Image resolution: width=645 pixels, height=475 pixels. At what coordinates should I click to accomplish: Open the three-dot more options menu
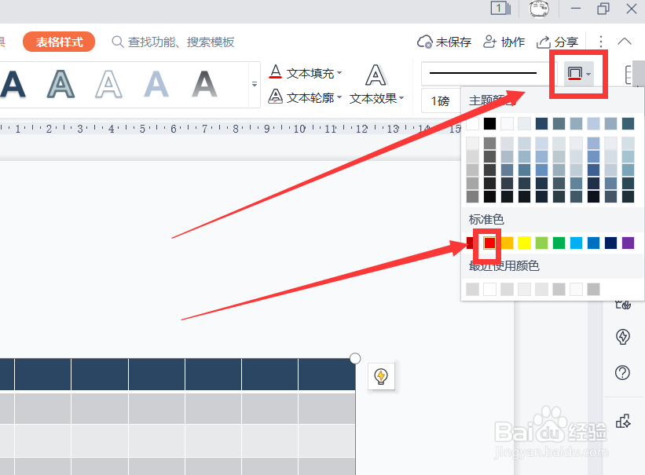[600, 42]
